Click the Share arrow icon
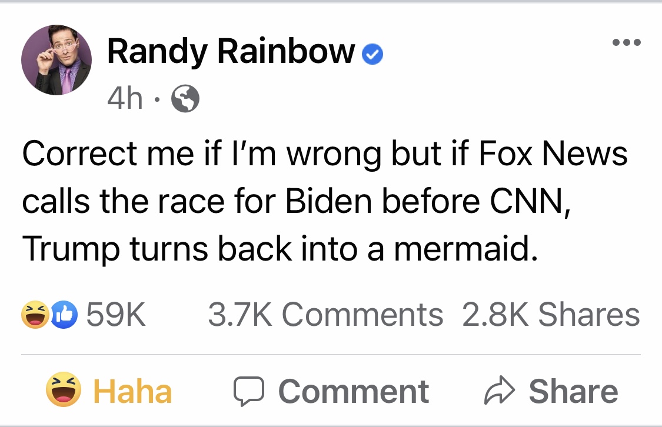662x427 pixels. coord(499,392)
